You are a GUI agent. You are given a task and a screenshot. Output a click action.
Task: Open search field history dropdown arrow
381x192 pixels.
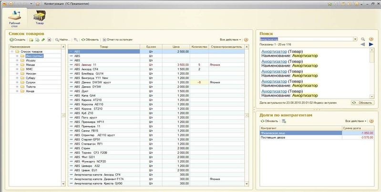pyautogui.click(x=355, y=39)
